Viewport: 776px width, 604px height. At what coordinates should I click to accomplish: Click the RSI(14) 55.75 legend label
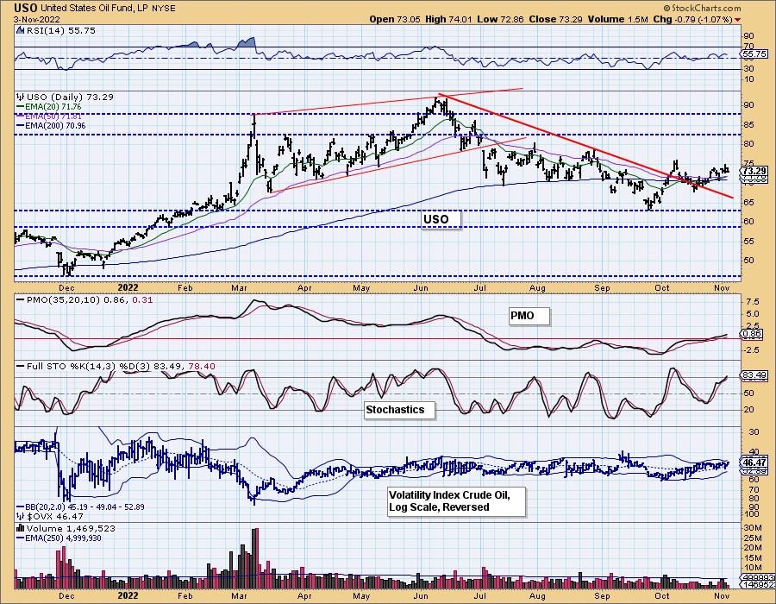tap(61, 30)
